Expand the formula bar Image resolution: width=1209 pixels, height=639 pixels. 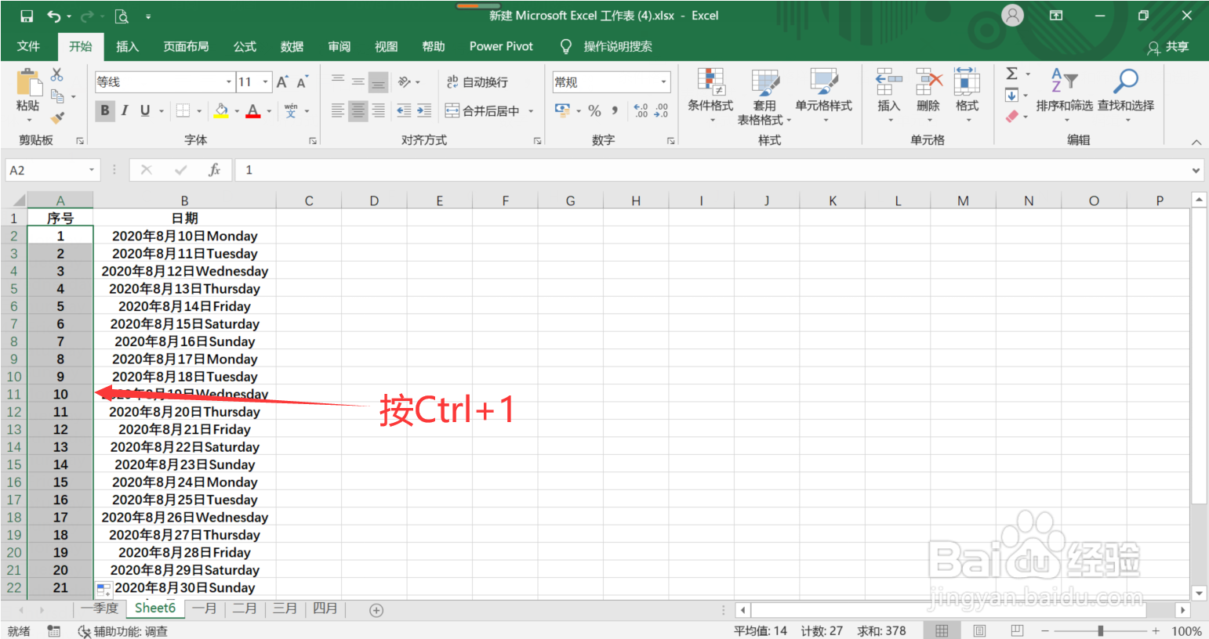click(1196, 170)
